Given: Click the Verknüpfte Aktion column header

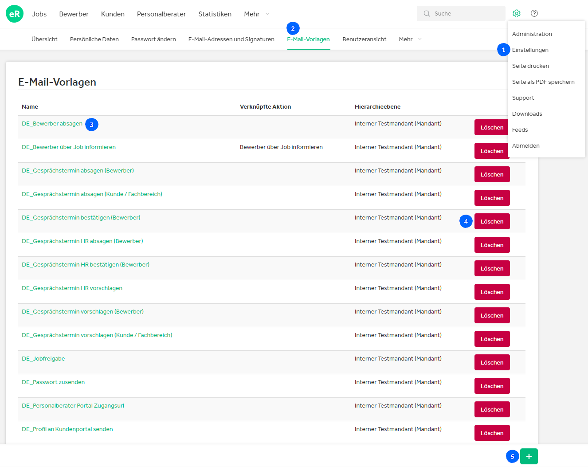Looking at the screenshot, I should tap(265, 107).
